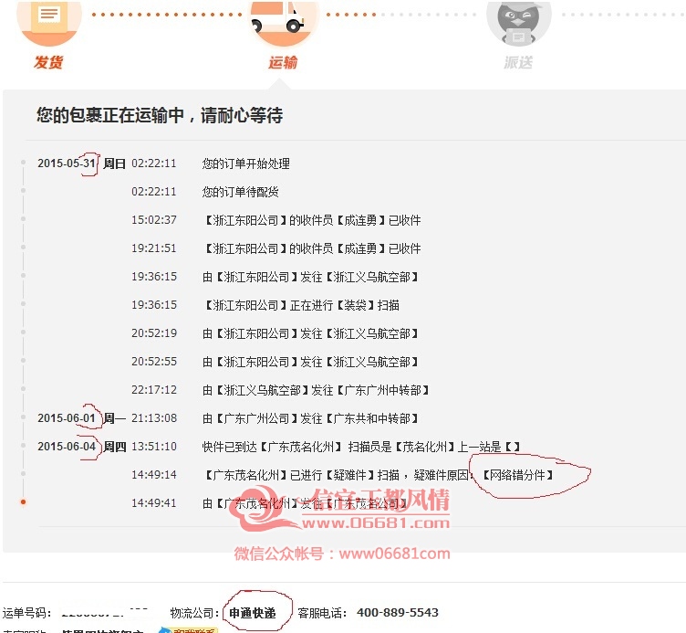The height and width of the screenshot is (633, 686).
Task: Select the 发货 stage label
Action: coord(48,62)
